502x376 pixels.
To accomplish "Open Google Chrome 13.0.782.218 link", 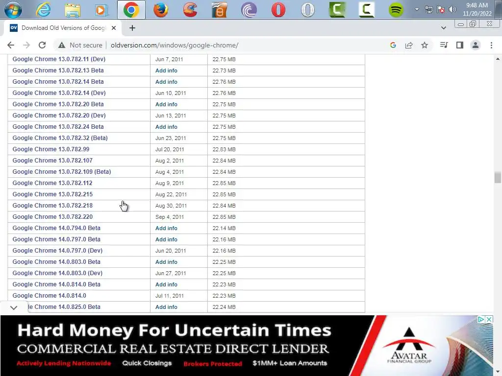I will click(x=52, y=206).
